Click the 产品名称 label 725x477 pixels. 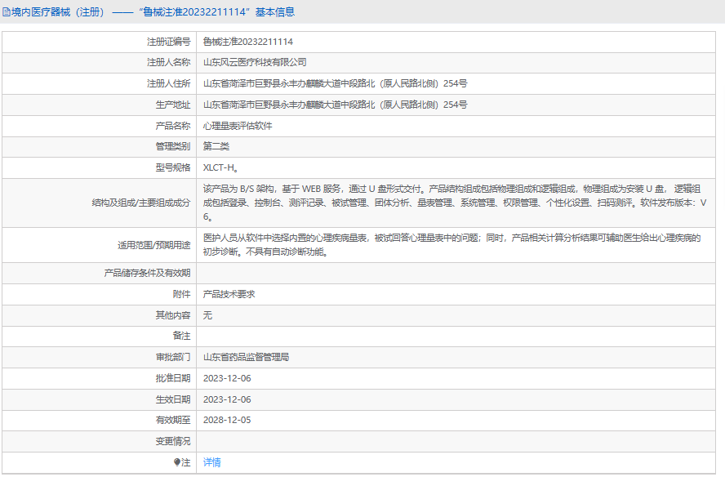point(173,126)
